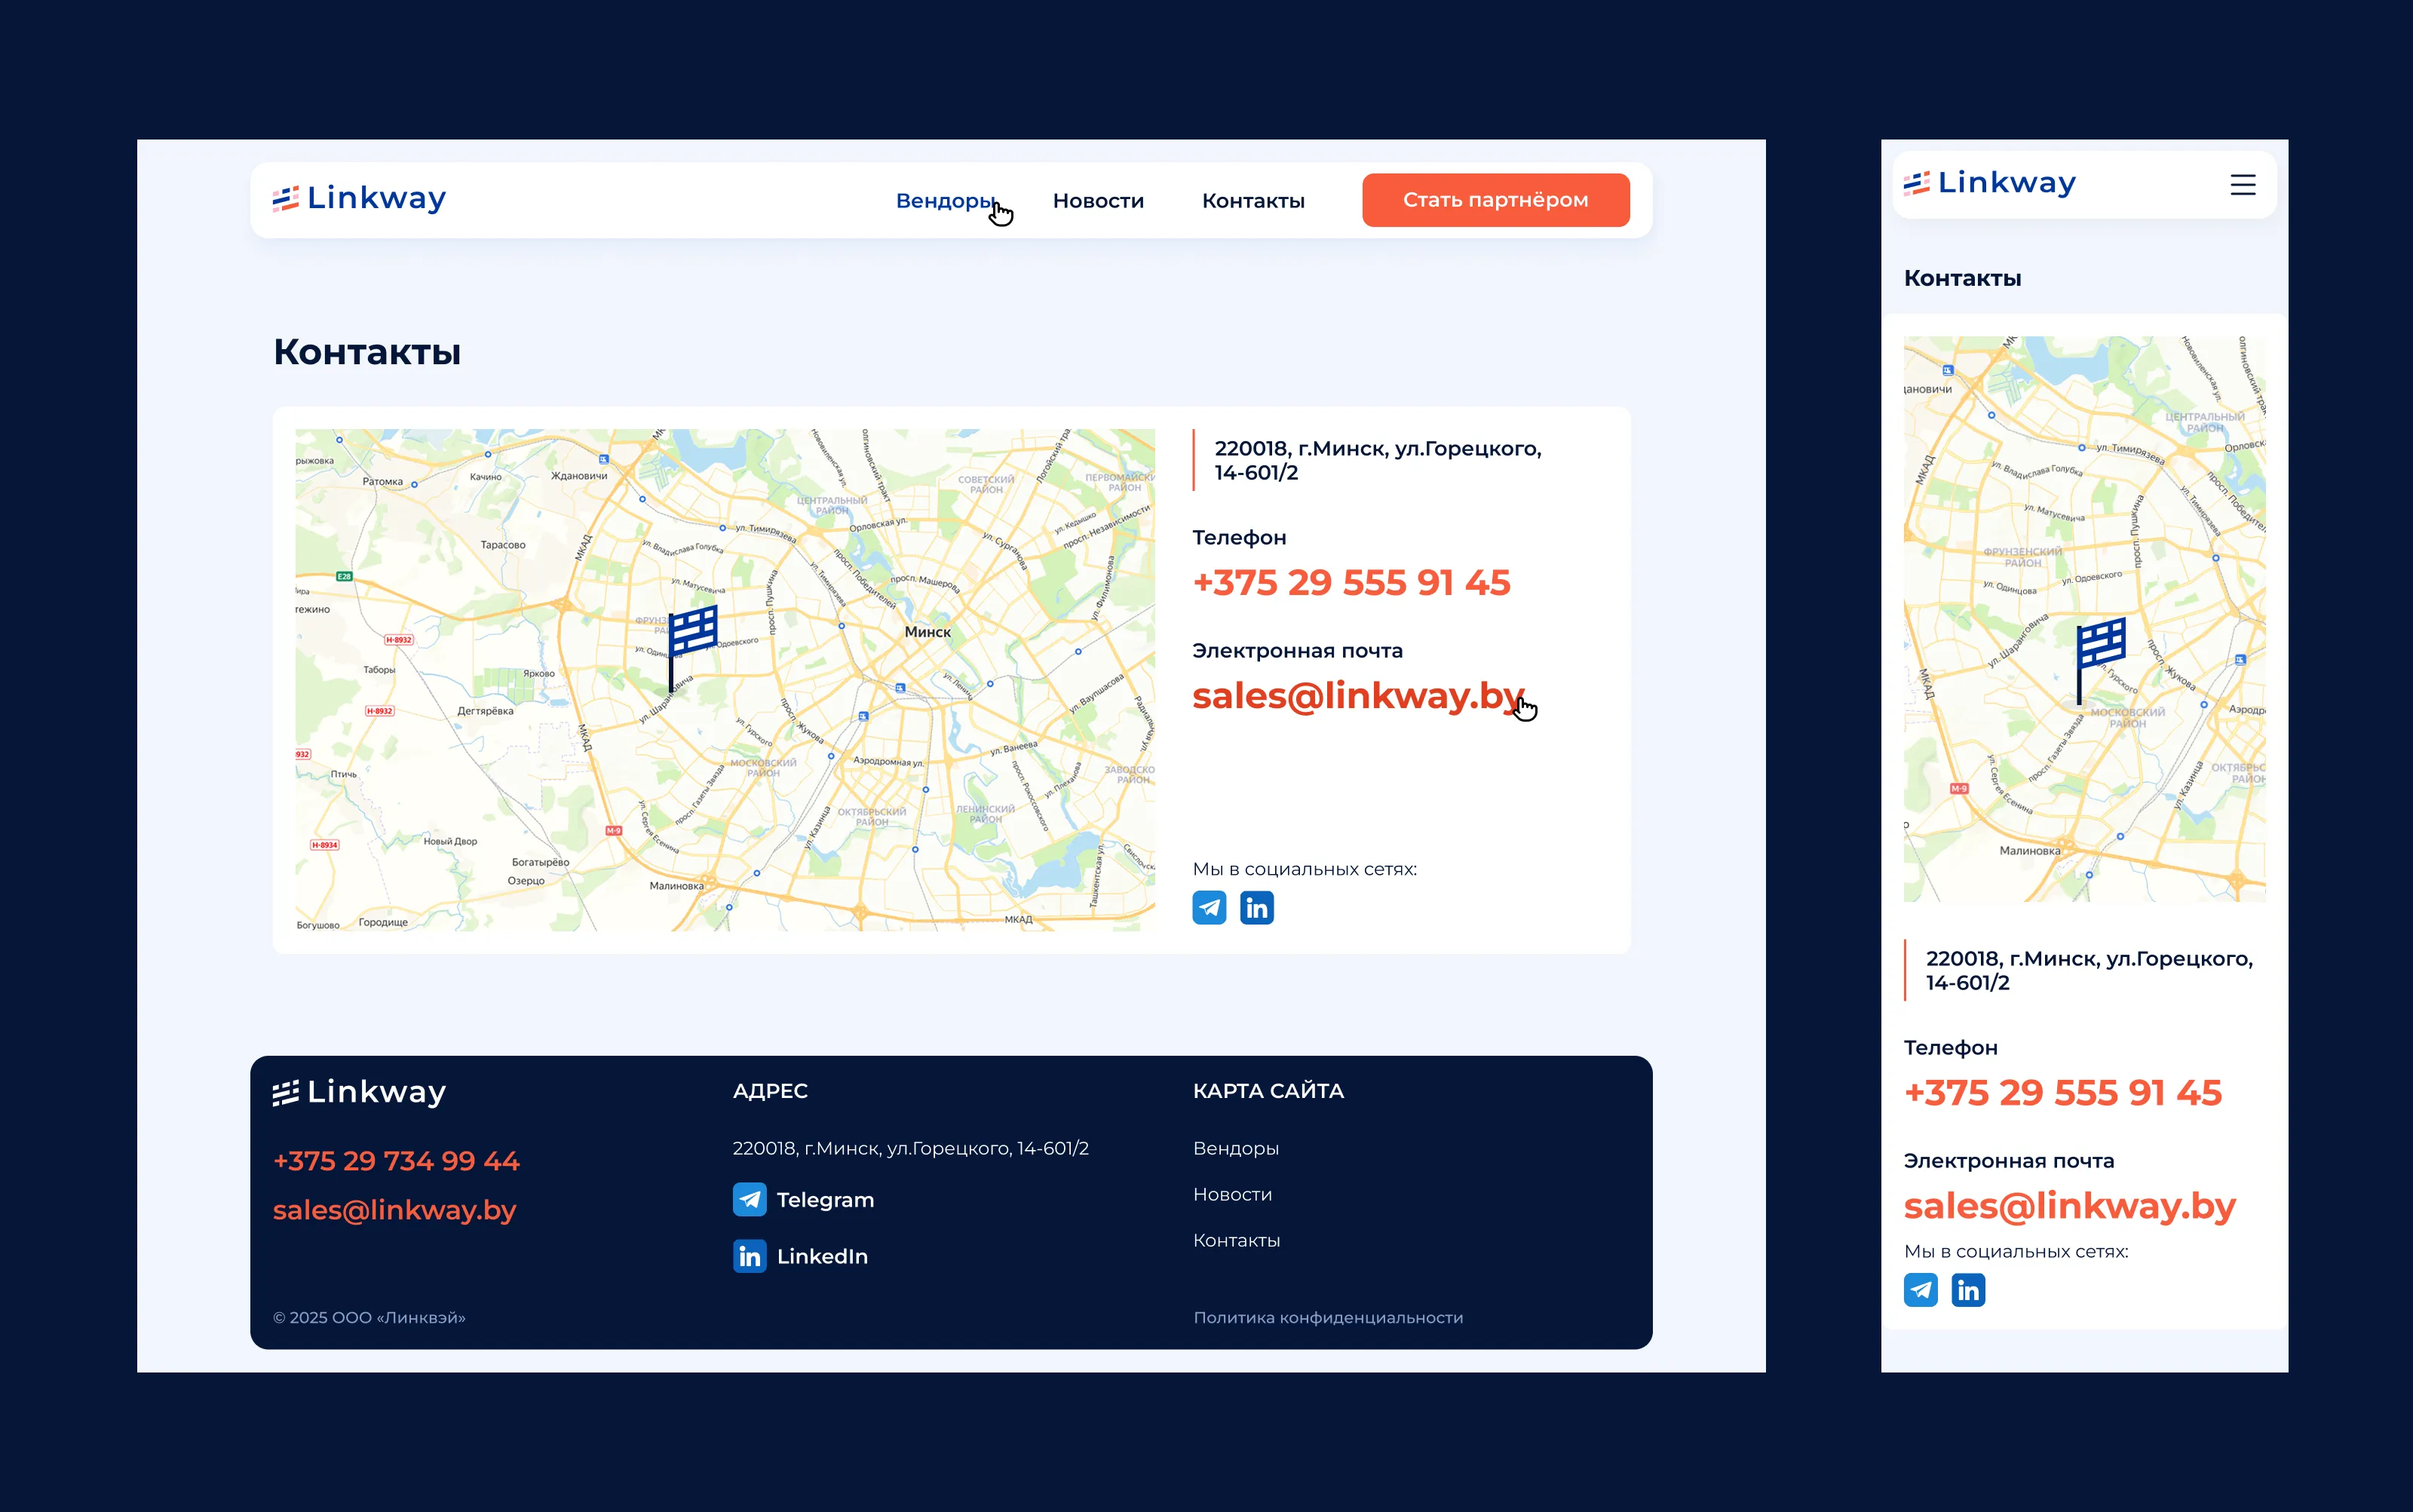Click the address text in desktop contact card
This screenshot has width=2413, height=1512.
pyautogui.click(x=1378, y=460)
